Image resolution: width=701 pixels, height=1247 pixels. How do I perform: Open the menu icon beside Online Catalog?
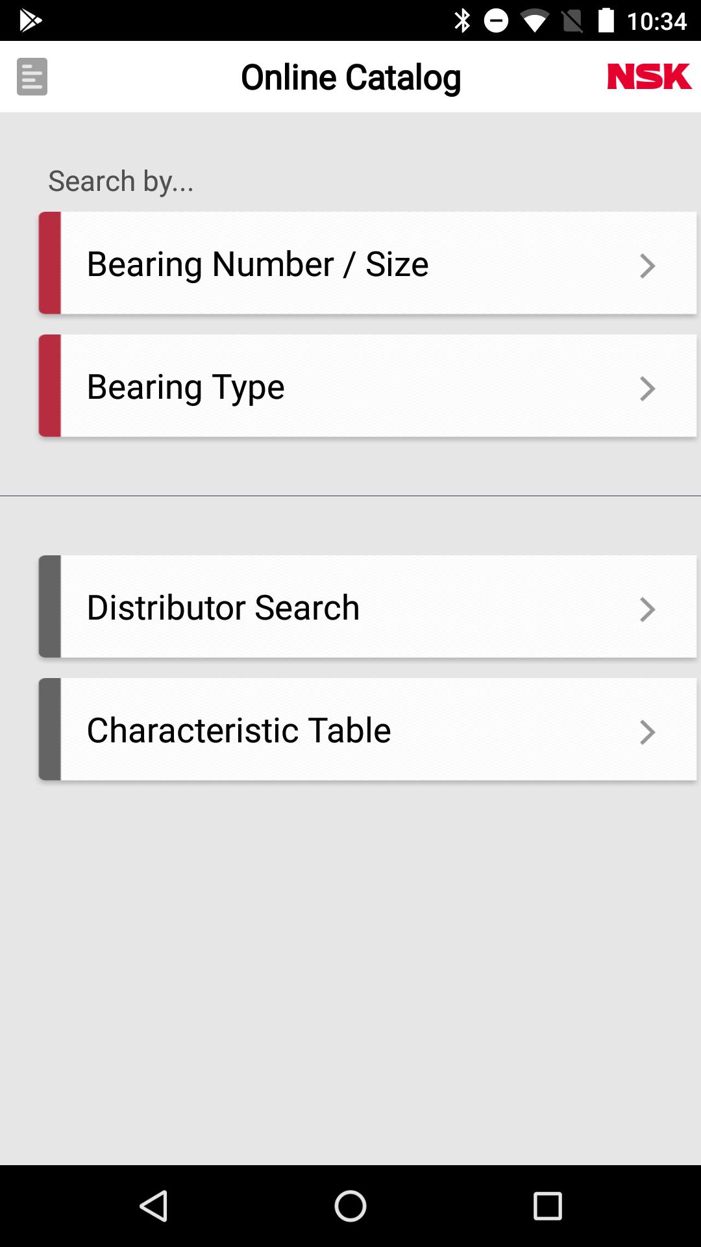tap(32, 77)
